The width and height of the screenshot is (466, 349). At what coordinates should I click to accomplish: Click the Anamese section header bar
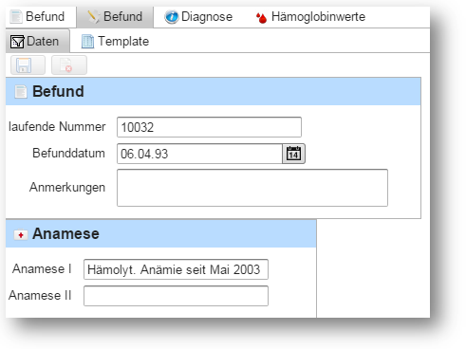click(160, 234)
